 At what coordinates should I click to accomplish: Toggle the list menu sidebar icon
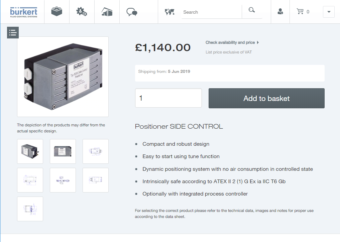[x=13, y=32]
